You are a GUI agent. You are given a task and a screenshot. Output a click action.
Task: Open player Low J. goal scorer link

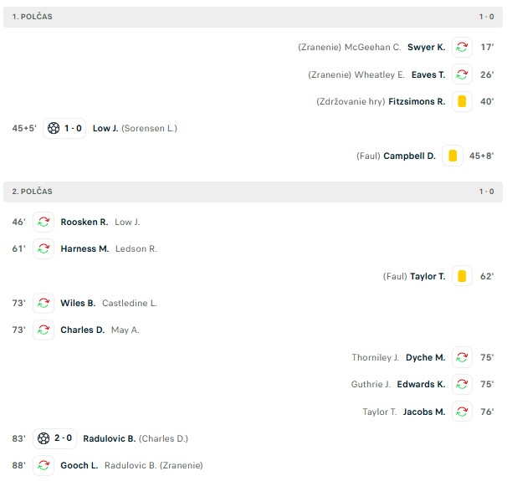(105, 129)
